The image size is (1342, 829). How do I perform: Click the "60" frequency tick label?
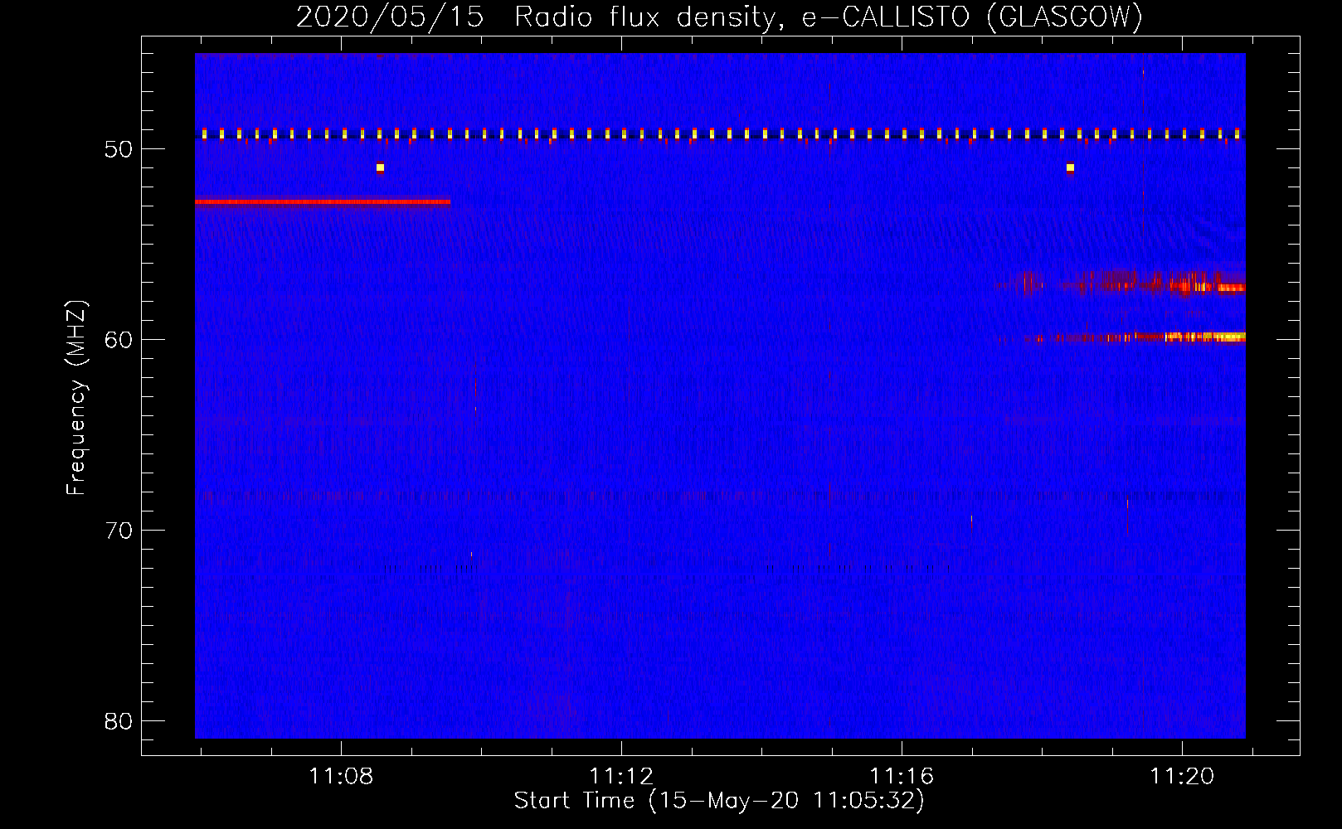pyautogui.click(x=119, y=340)
